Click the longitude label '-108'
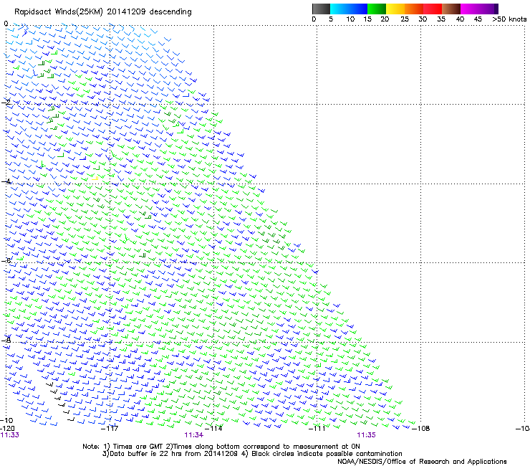The height and width of the screenshot is (466, 530). coord(421,428)
